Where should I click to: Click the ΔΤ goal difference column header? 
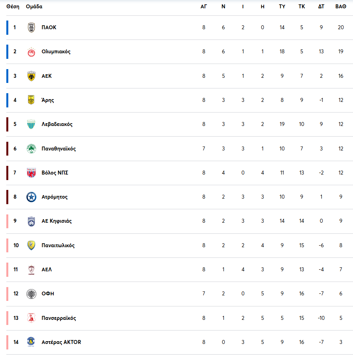click(321, 7)
